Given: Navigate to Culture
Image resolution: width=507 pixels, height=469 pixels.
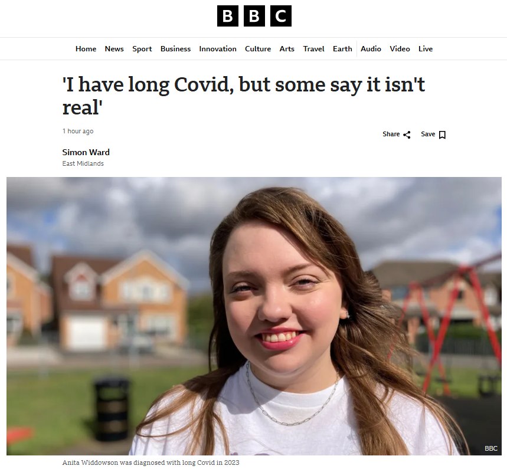Looking at the screenshot, I should coord(258,49).
